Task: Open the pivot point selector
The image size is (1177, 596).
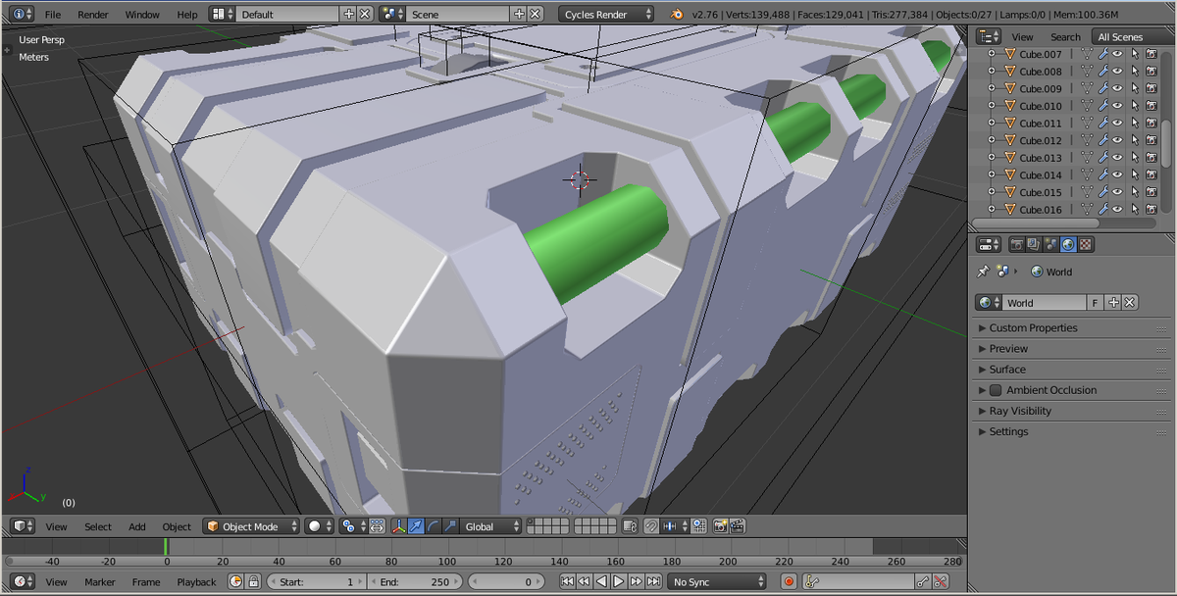Action: click(352, 526)
